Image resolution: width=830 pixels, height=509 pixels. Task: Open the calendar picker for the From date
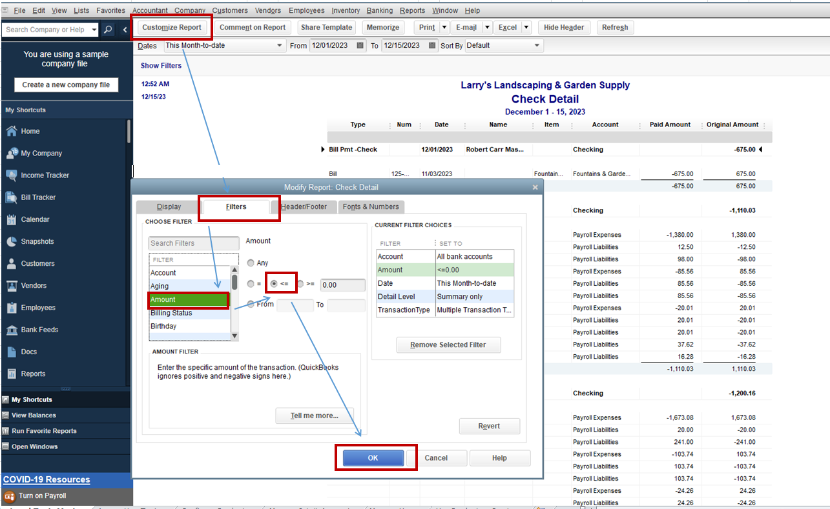359,45
